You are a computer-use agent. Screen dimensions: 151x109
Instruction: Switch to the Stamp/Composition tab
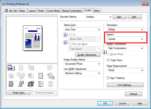click(72, 11)
